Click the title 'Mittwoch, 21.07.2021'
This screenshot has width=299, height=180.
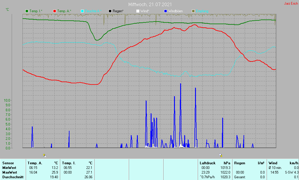(x=150, y=4)
